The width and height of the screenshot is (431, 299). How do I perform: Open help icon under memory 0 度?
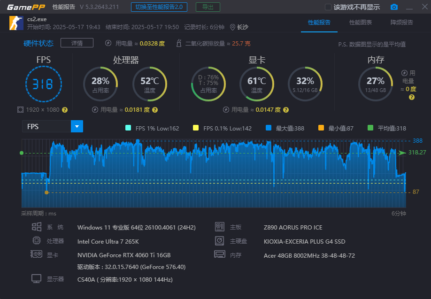coord(411,97)
